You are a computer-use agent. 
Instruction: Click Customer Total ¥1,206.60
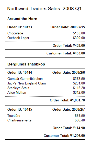click(x=64, y=136)
